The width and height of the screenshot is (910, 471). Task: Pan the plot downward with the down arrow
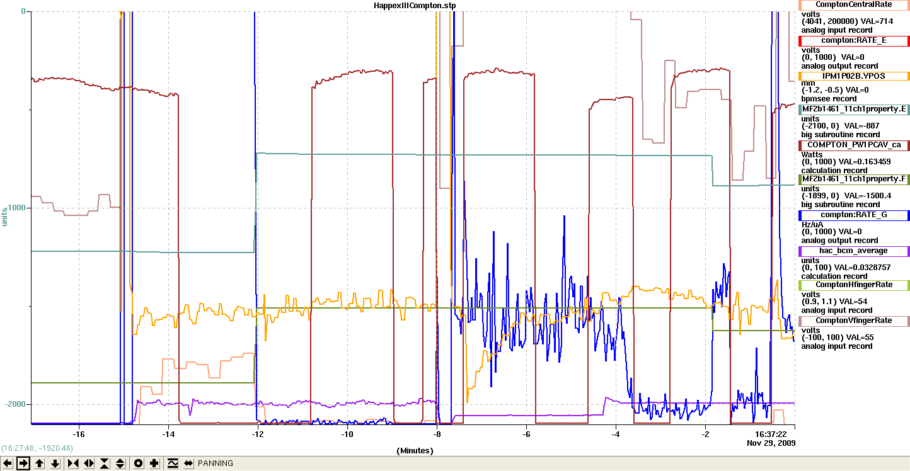pyautogui.click(x=55, y=463)
